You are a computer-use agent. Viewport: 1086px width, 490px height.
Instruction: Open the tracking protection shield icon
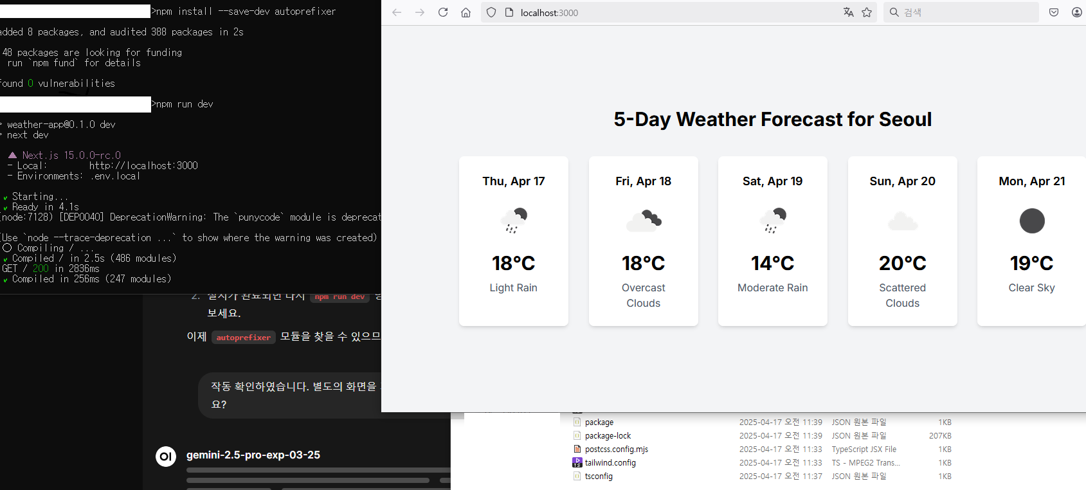coord(491,12)
